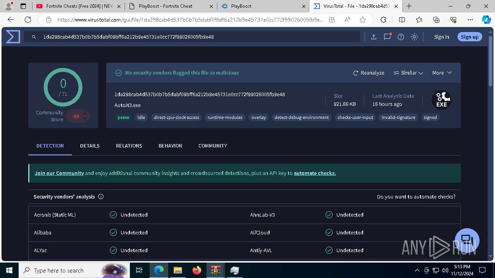Click Do you want to automate checks

coord(416,197)
